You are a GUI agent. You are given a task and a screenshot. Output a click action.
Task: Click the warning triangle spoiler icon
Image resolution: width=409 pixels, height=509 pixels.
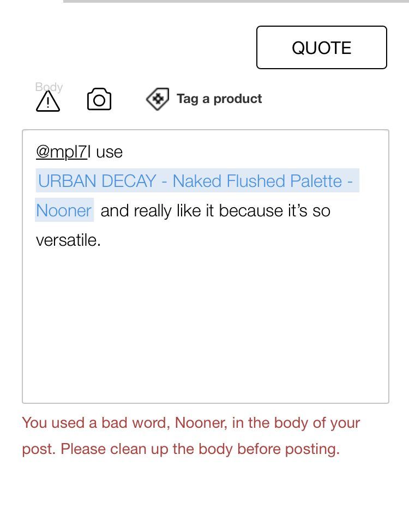(48, 101)
